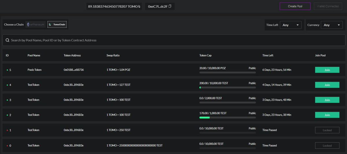Click the Token Cap column header

click(205, 55)
